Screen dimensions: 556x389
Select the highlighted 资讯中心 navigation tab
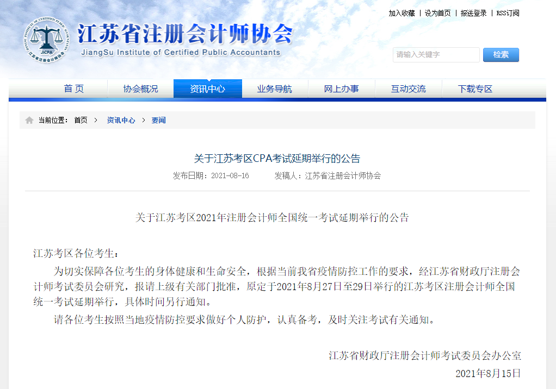click(x=207, y=89)
